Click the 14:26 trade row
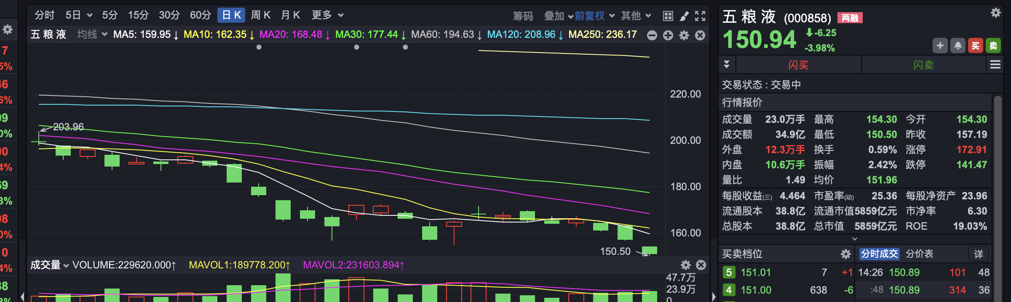1011x302 pixels. (x=924, y=273)
